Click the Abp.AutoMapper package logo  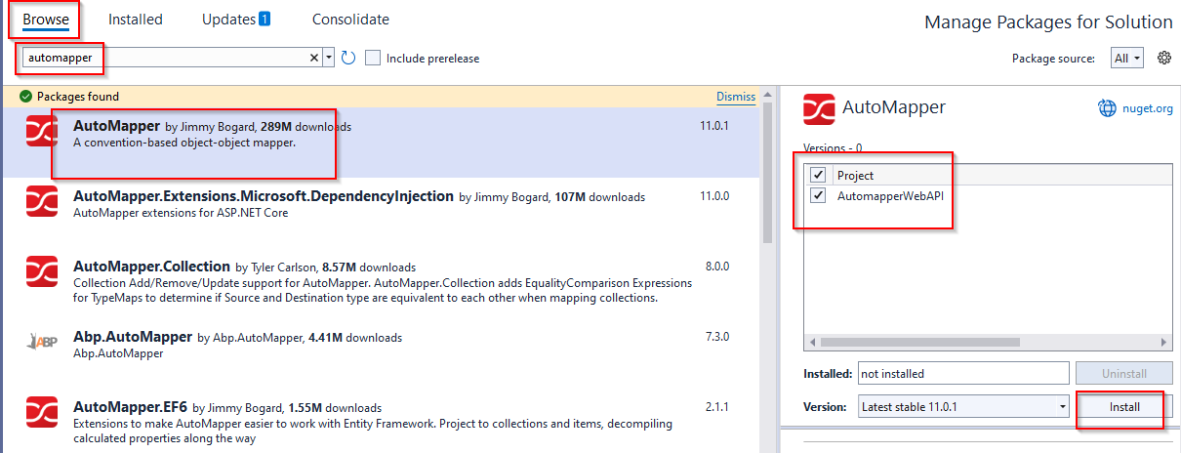(x=42, y=341)
